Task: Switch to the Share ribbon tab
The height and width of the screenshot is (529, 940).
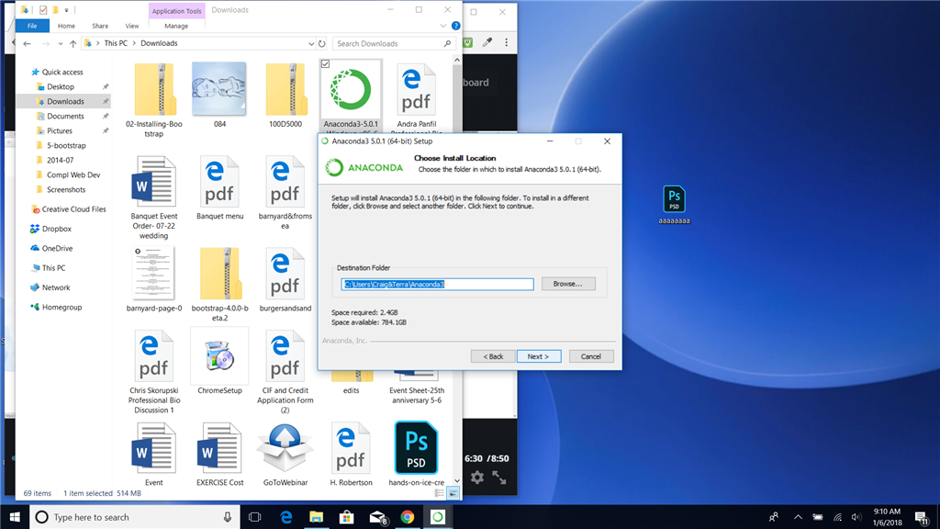Action: [100, 26]
